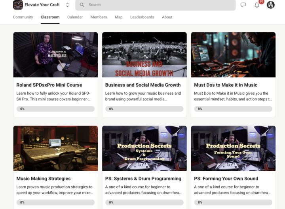Click the Must Dos to Make it in Music title
This screenshot has width=285, height=209.
(226, 85)
